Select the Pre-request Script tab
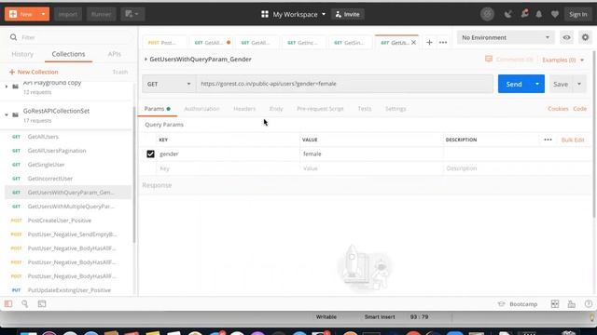 coord(320,109)
